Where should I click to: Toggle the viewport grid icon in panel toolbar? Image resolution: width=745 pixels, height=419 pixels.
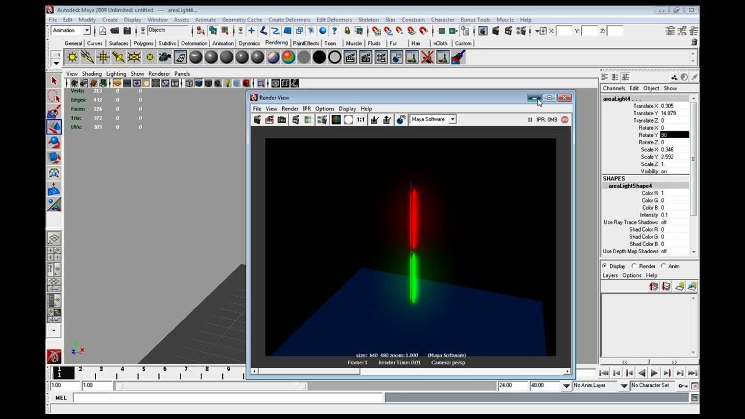coord(117,83)
